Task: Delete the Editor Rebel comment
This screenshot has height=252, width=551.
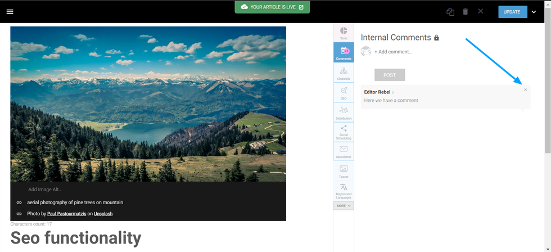Action: [x=526, y=90]
